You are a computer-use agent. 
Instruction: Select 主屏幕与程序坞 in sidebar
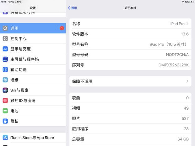point(33,59)
